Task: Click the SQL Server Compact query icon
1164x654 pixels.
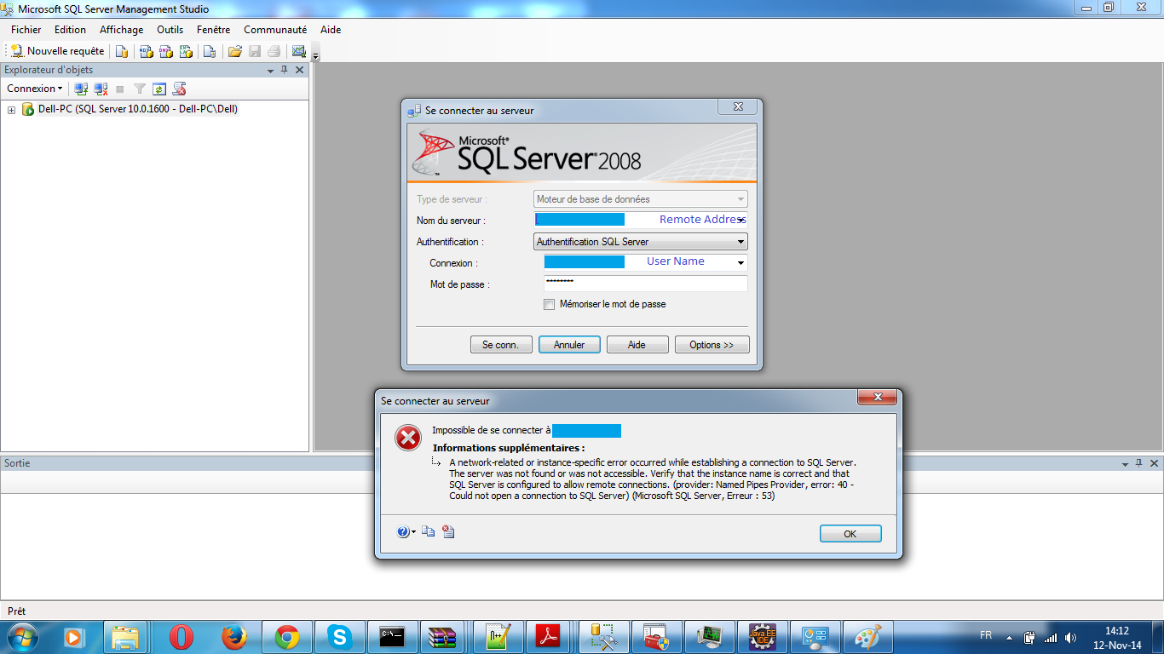Action: pyautogui.click(x=209, y=51)
